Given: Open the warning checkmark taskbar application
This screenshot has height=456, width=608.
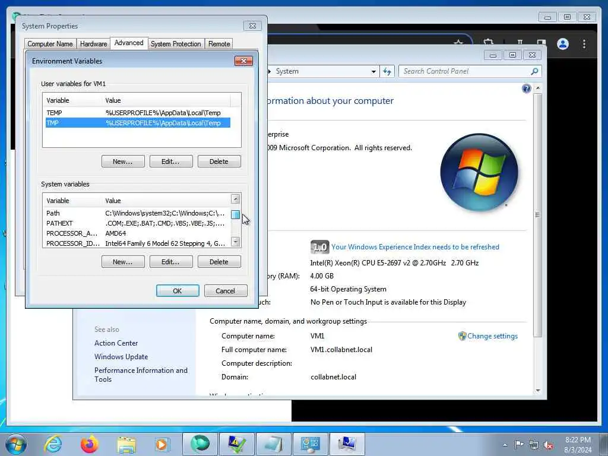Looking at the screenshot, I should 236,444.
